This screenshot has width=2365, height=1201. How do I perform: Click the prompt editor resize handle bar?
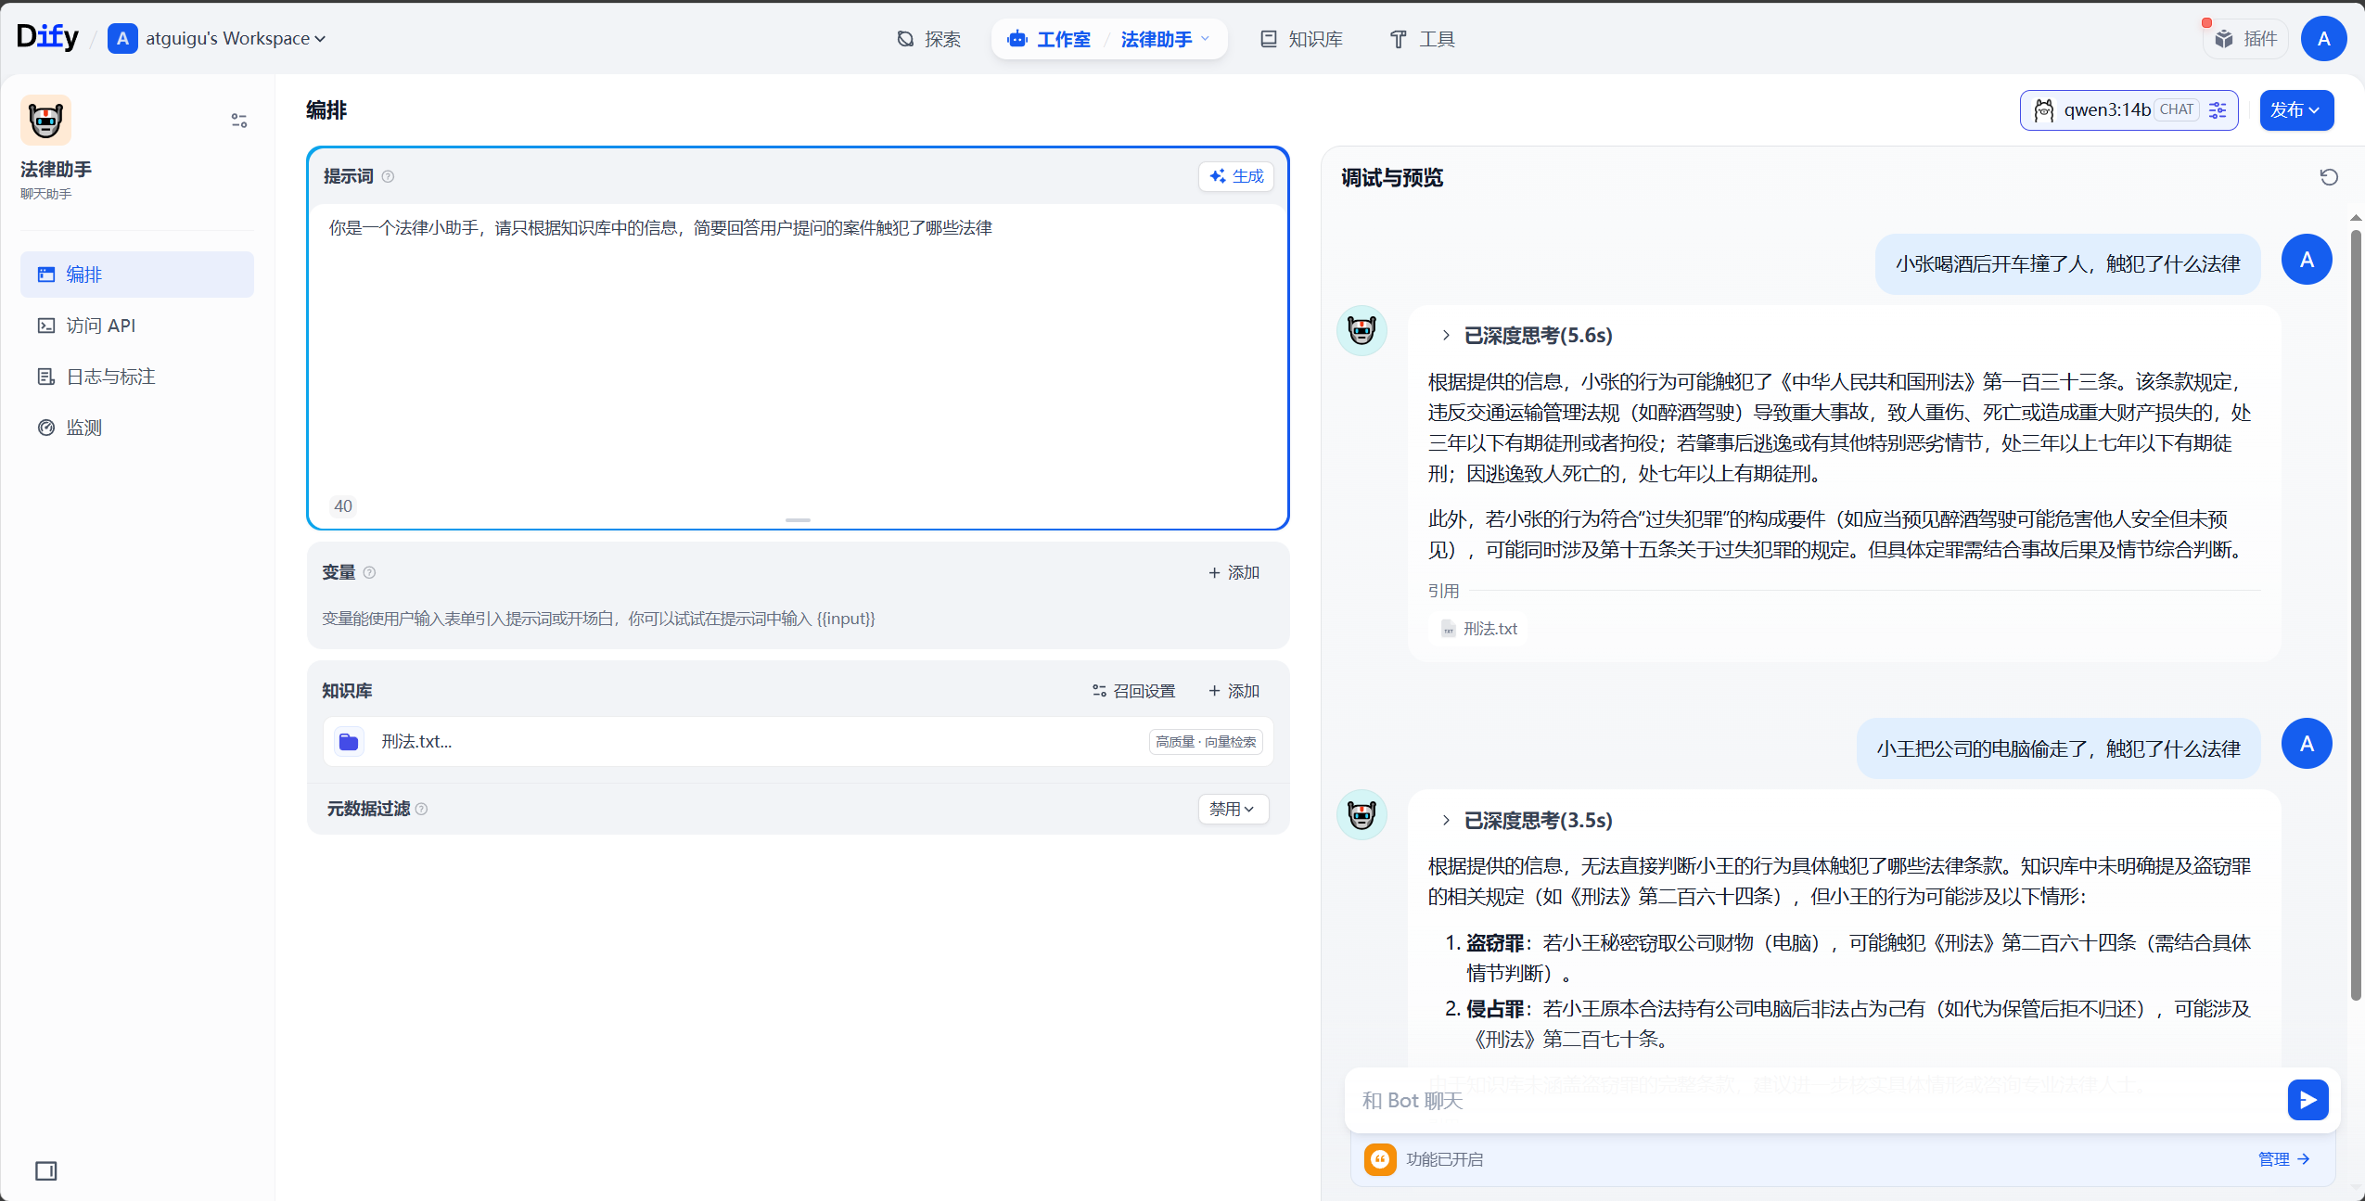(798, 520)
